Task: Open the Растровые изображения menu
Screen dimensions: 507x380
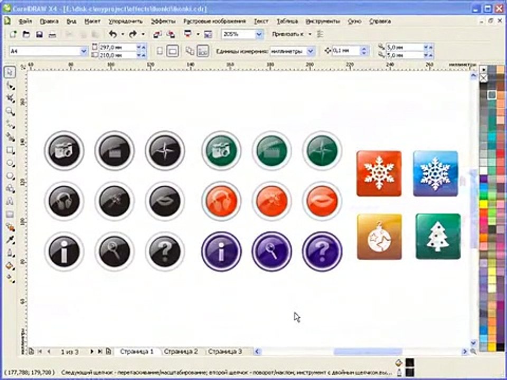Action: (215, 21)
